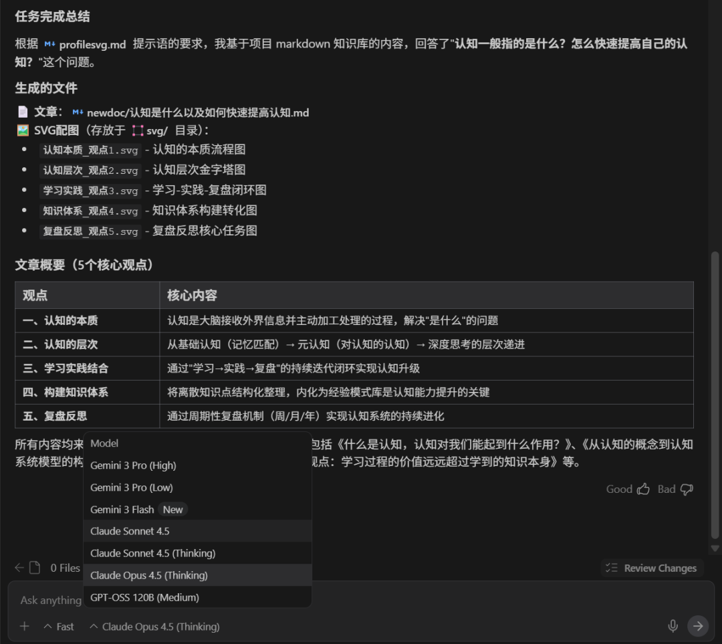Screen dimensions: 722x644
Task: Open the Claude Opus 4.5 (Thinking) model dropdown
Action: click(154, 626)
